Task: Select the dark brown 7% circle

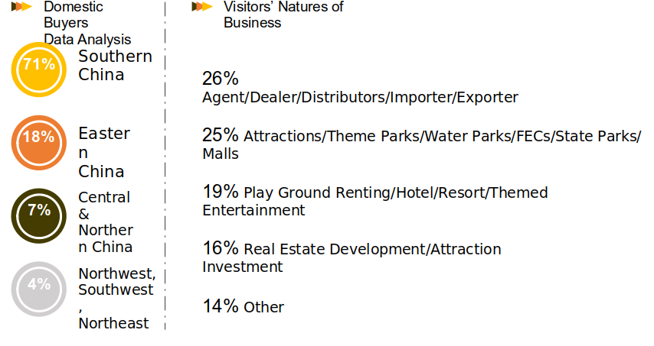Action: pos(39,216)
